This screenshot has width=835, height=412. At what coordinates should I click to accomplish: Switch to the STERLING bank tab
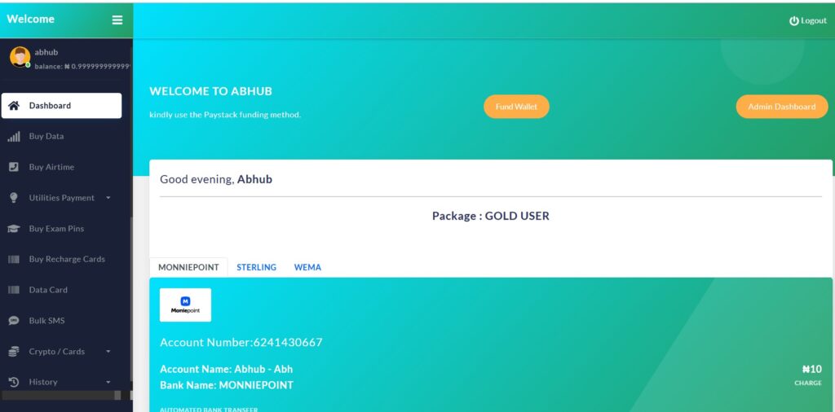point(256,267)
